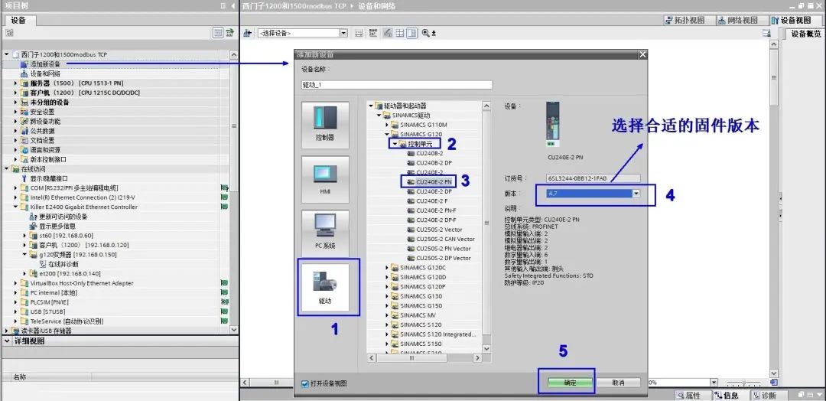This screenshot has width=826, height=401.
Task: Click the status icon beside TeleService row
Action: tap(224, 321)
